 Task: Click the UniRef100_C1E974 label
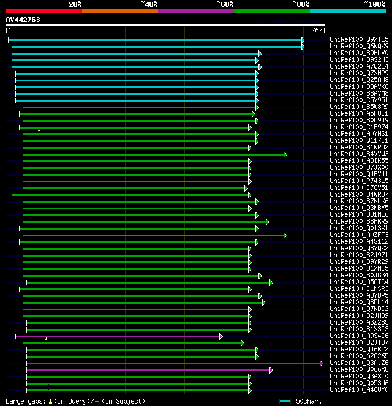point(359,127)
